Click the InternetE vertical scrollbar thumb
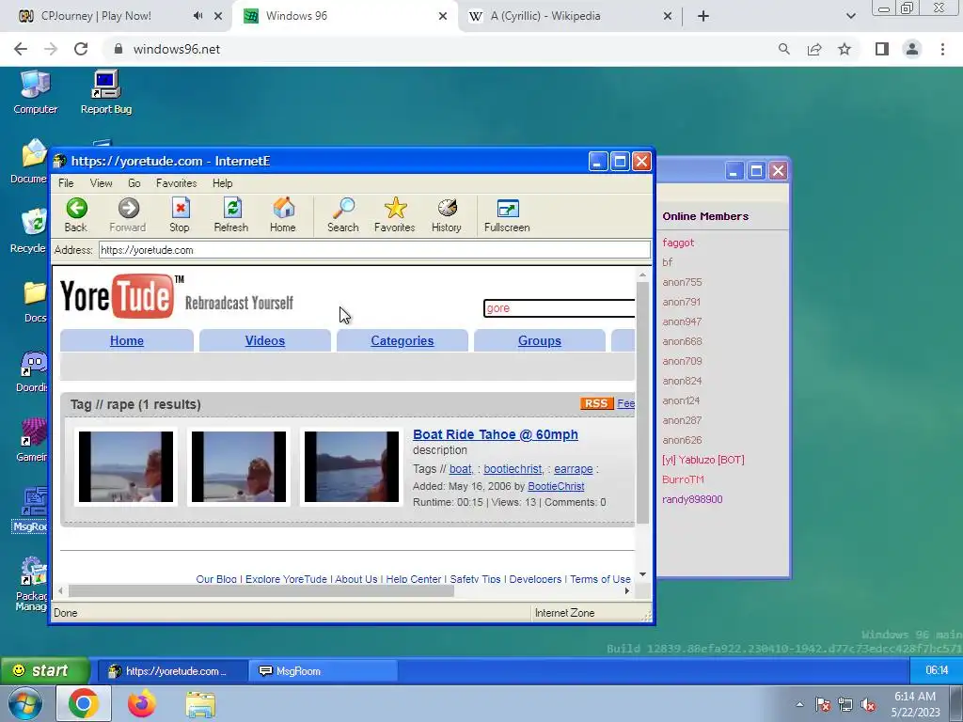 click(642, 402)
